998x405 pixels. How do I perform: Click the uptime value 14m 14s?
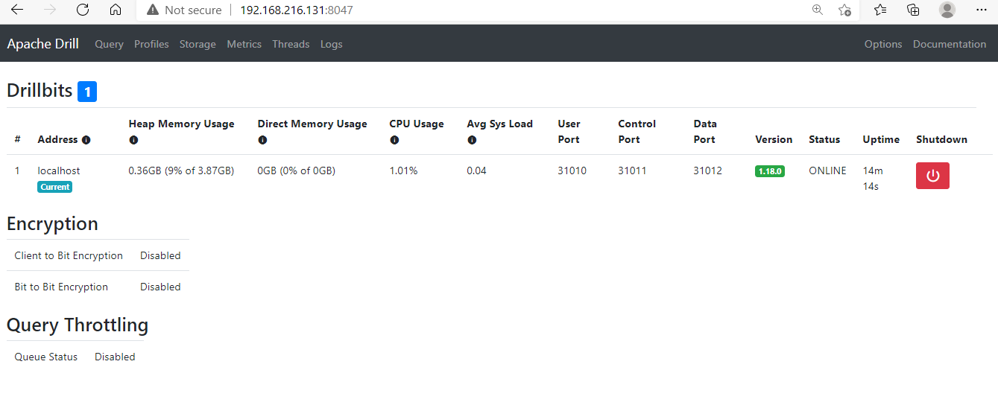pyautogui.click(x=873, y=179)
